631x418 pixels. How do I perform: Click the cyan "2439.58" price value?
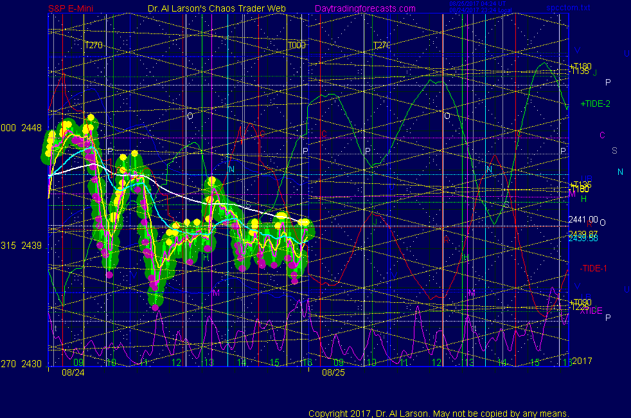583,239
